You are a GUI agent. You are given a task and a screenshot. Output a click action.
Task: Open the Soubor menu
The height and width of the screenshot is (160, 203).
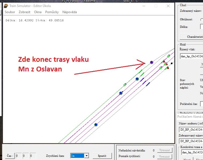(x=10, y=12)
